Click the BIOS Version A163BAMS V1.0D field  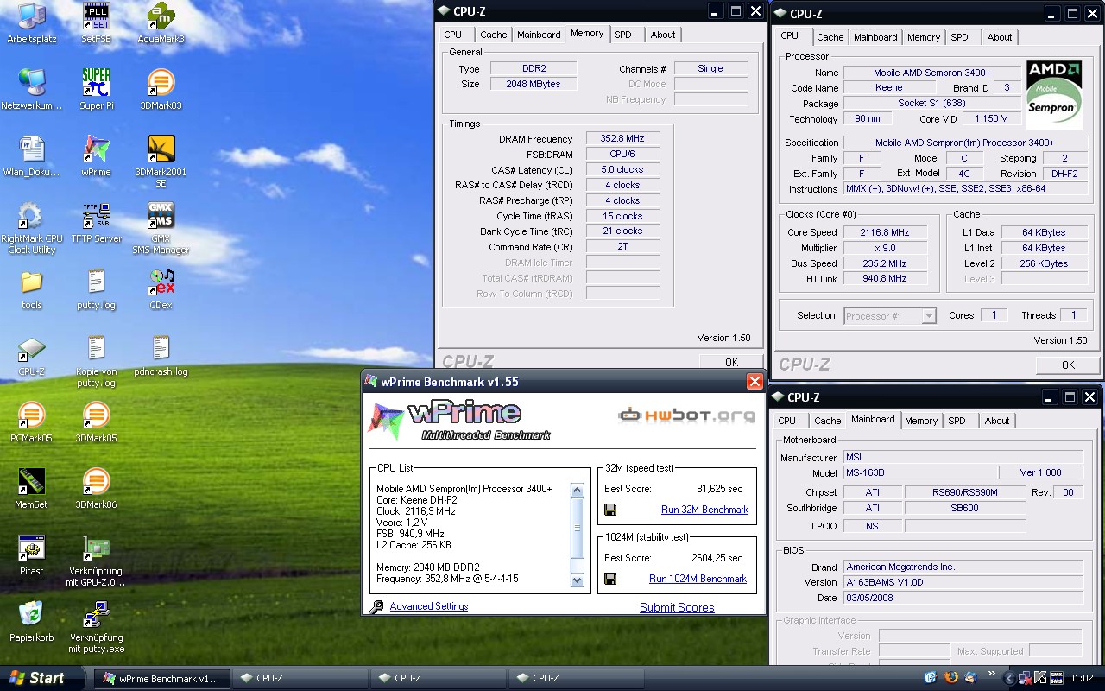click(x=963, y=582)
